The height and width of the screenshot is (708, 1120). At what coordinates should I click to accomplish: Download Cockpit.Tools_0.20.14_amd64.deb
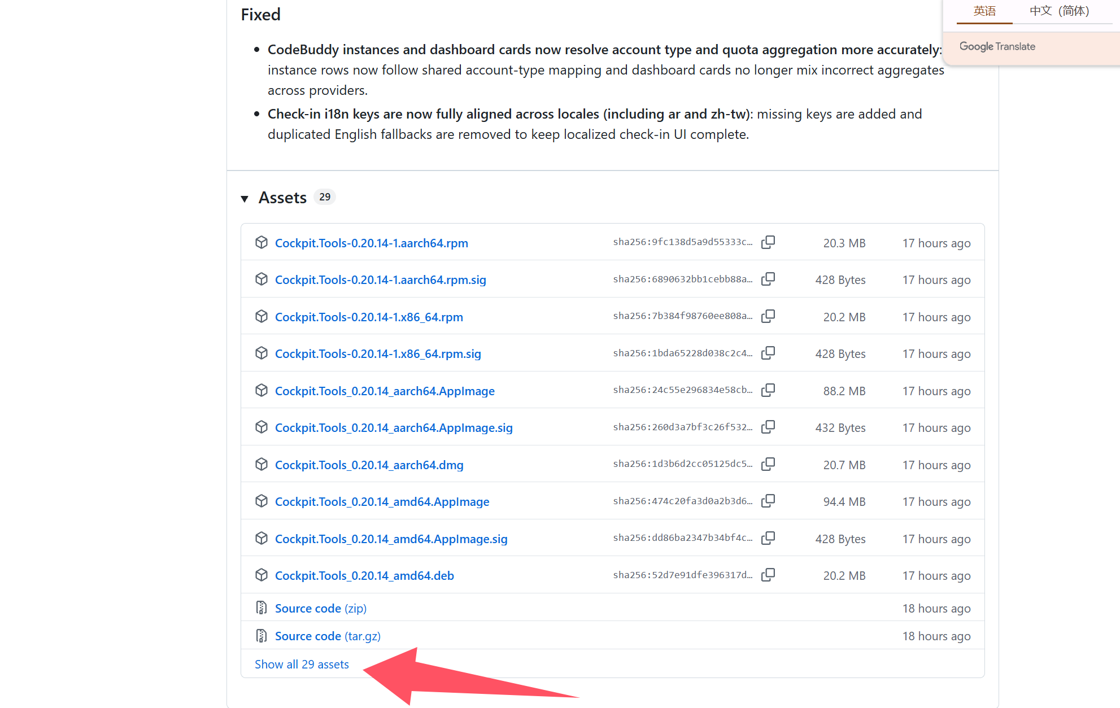(364, 575)
